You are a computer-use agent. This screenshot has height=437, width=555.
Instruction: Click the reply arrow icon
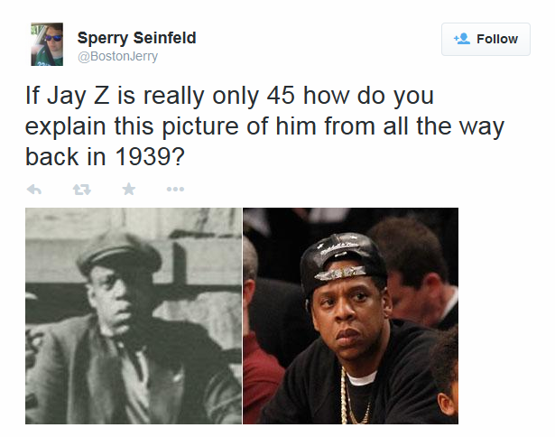coord(35,189)
